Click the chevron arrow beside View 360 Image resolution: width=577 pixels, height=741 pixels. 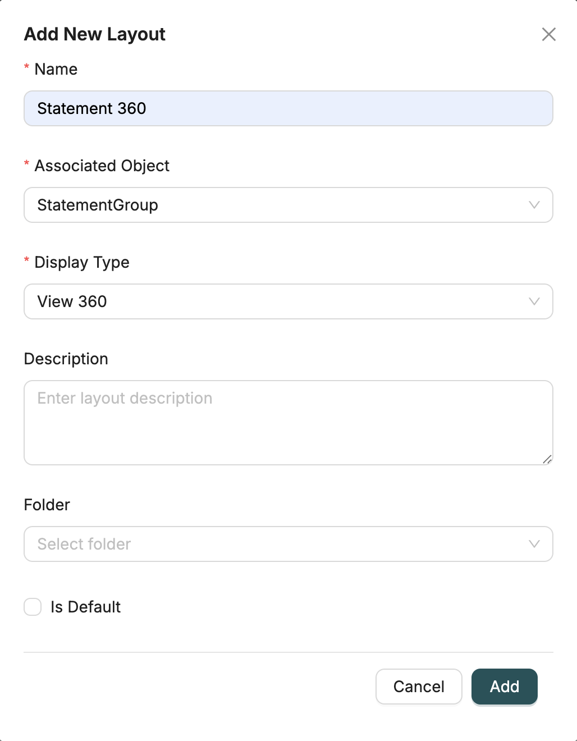point(534,301)
